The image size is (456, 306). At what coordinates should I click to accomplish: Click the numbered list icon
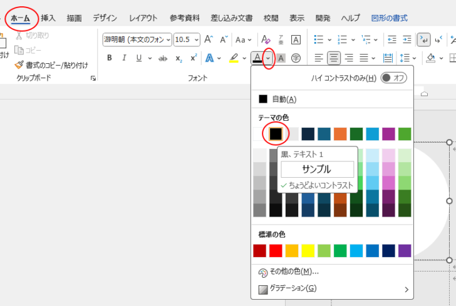click(x=342, y=39)
